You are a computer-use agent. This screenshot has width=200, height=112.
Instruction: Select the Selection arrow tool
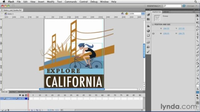pyautogui.click(x=197, y=16)
